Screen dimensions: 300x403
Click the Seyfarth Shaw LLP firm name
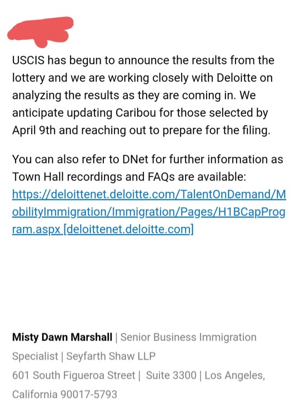click(111, 356)
